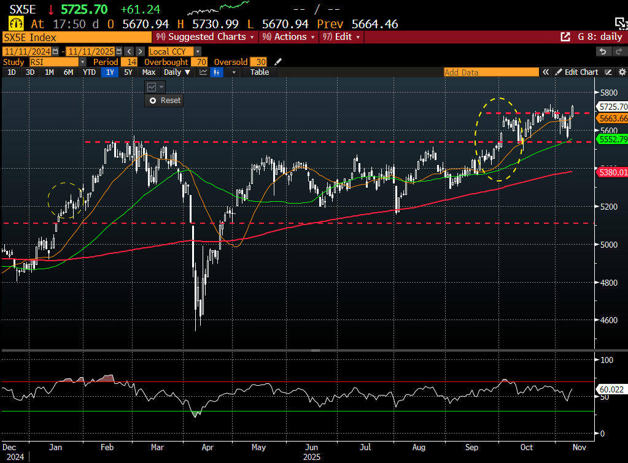628x463 pixels.
Task: Click the Add Data input field
Action: point(491,72)
